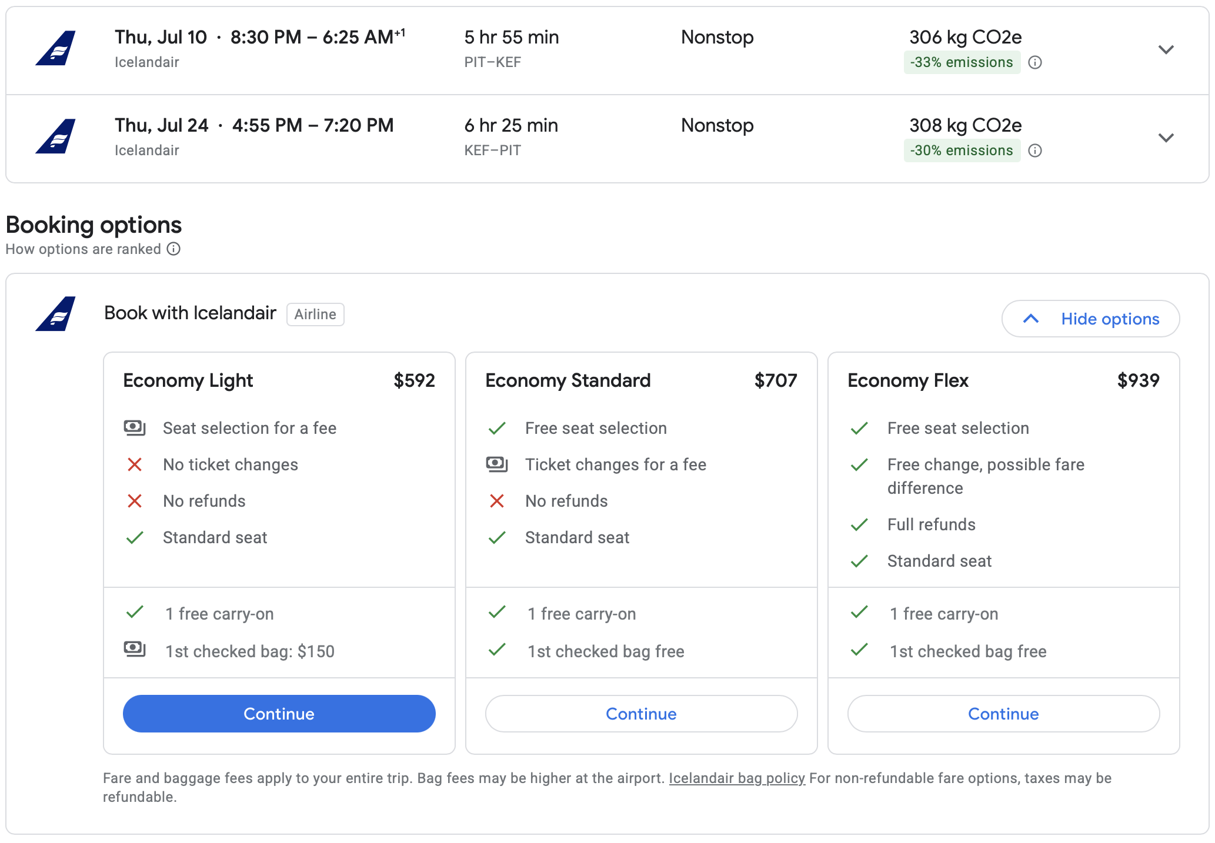This screenshot has height=843, width=1215.
Task: Click fee icon beside Seat selection for a fee
Action: click(x=135, y=427)
